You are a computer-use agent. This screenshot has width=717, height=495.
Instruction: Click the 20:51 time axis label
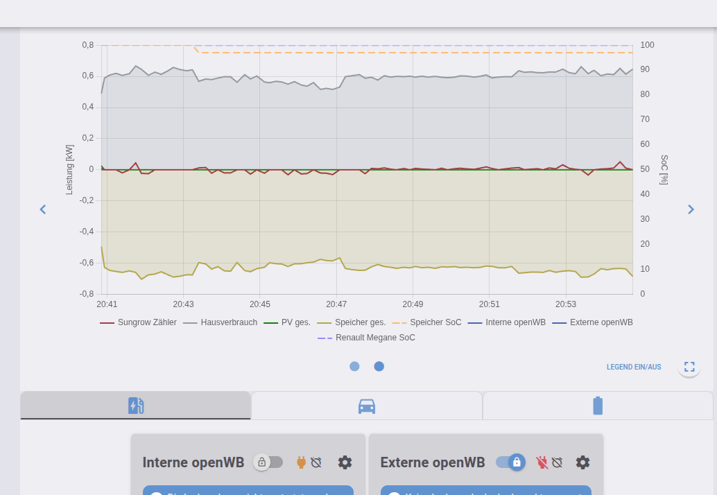pos(490,304)
